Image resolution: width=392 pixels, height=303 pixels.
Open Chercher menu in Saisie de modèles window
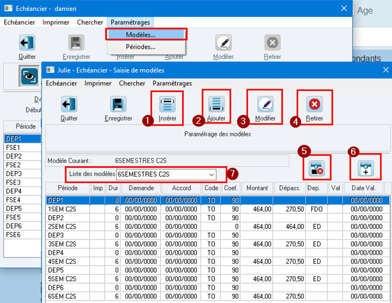[132, 83]
